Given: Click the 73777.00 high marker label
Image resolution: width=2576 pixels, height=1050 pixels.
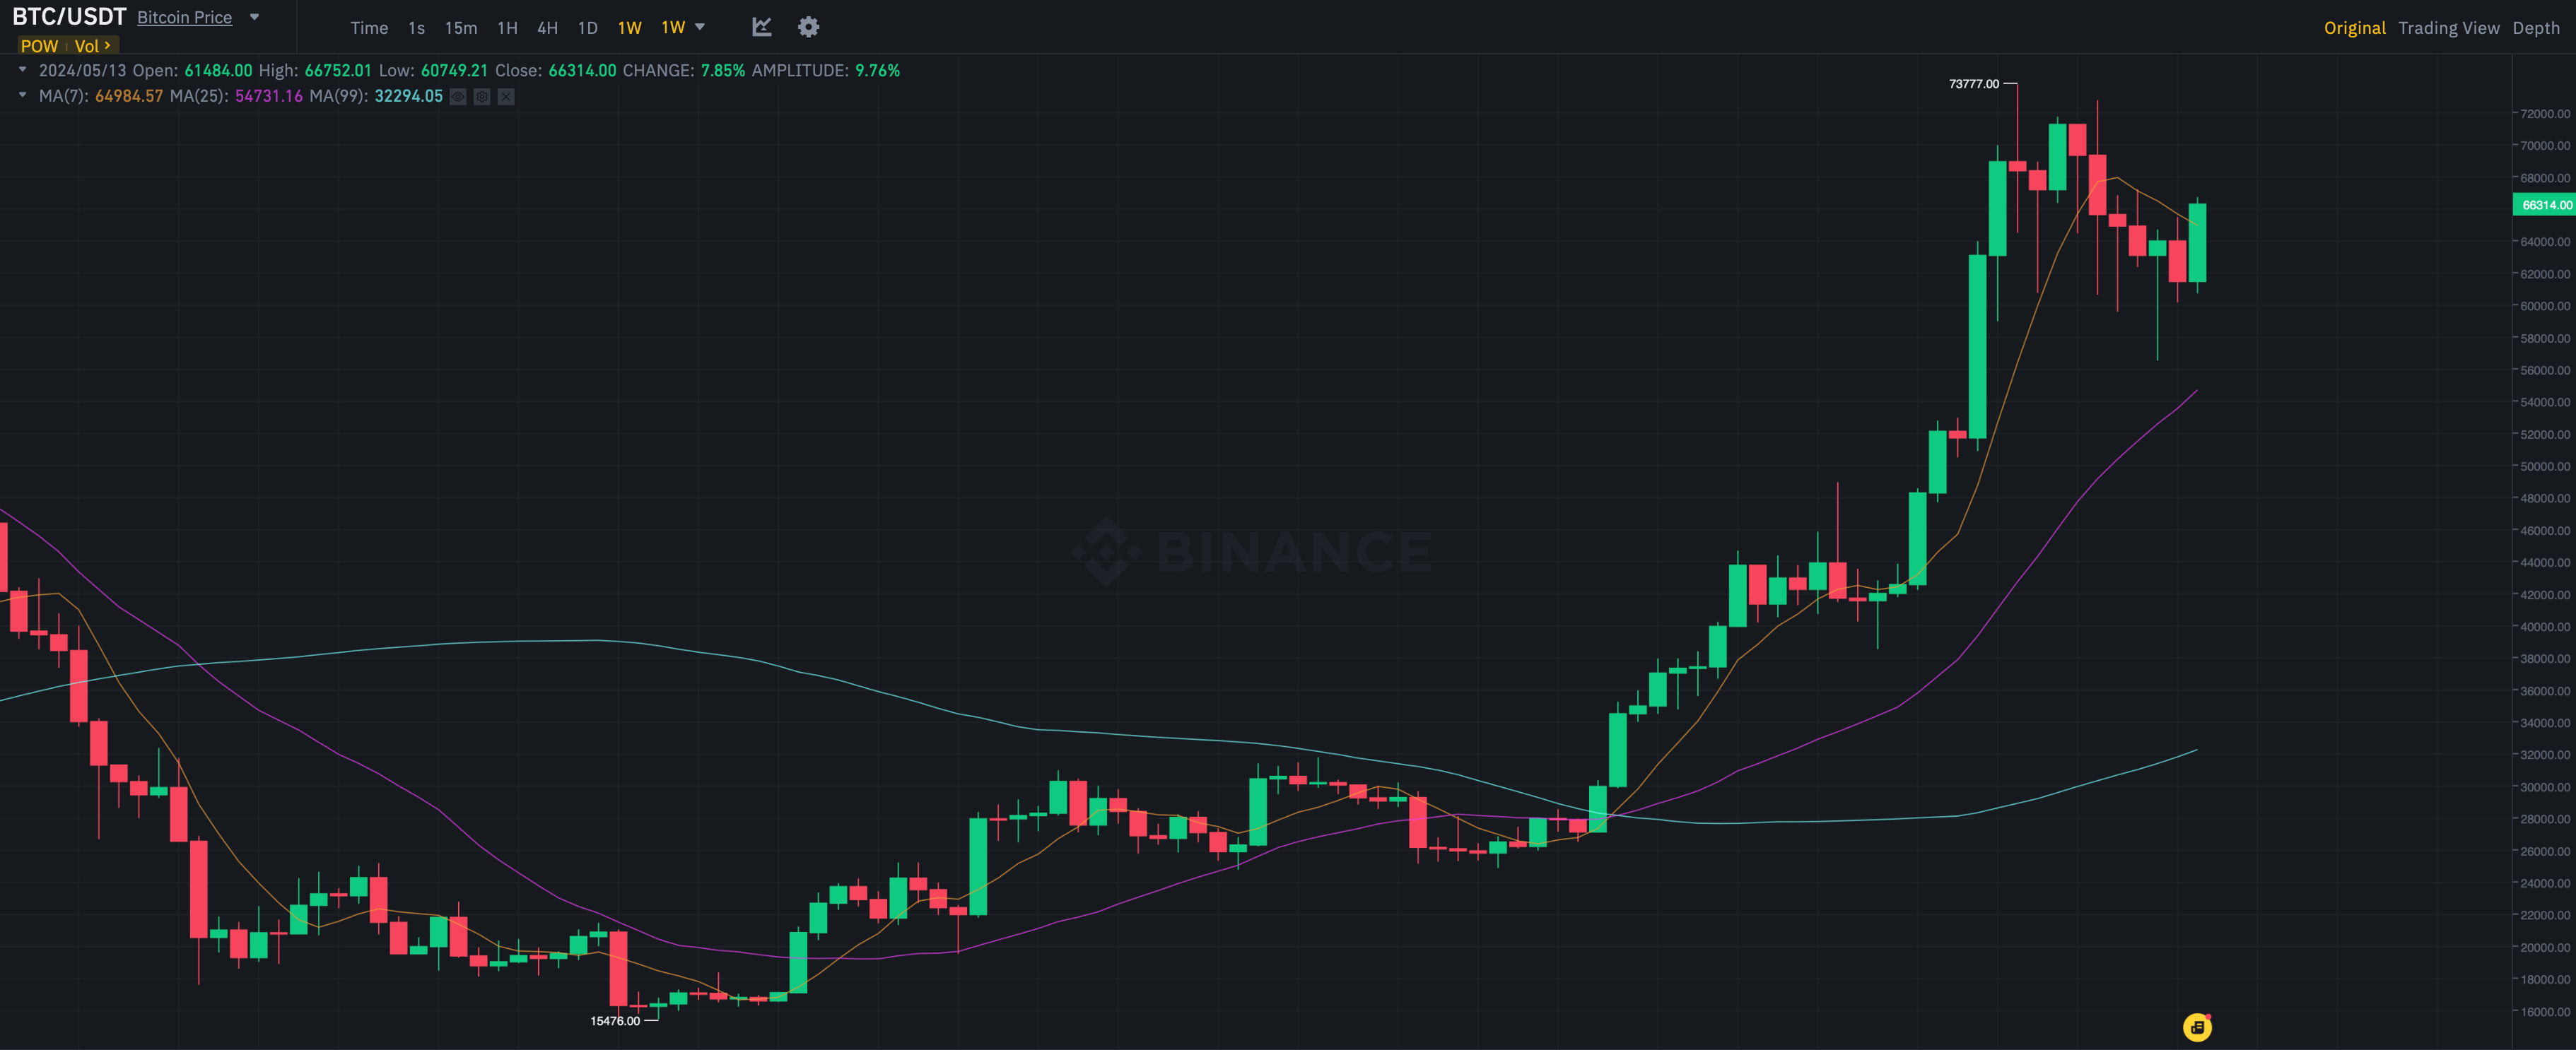Looking at the screenshot, I should pyautogui.click(x=1974, y=84).
